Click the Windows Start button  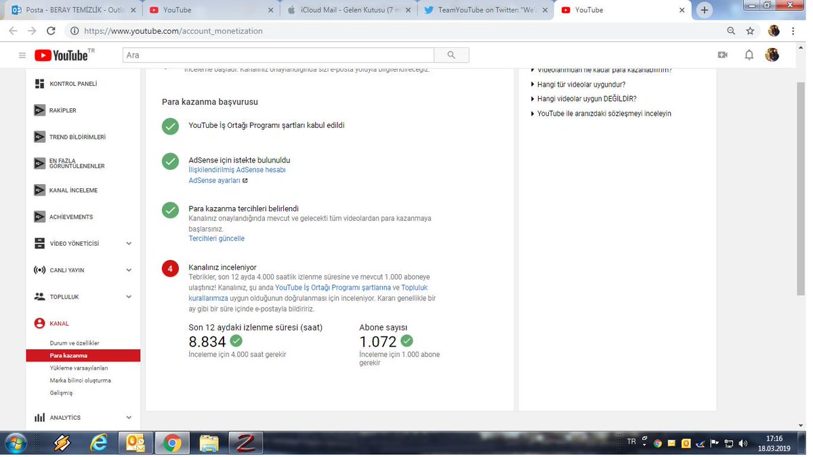(15, 443)
